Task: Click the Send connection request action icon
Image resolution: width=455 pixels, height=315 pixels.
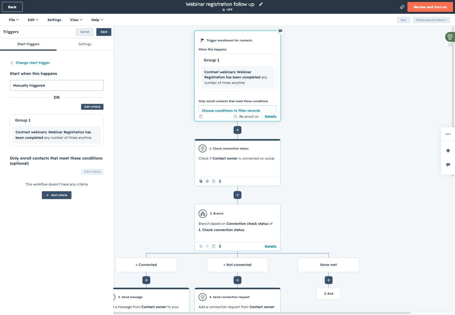Action: 203,297
